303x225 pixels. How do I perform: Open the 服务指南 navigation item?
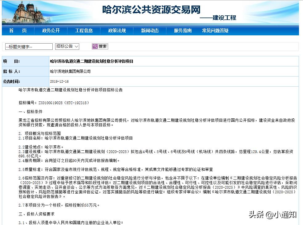(x=183, y=30)
